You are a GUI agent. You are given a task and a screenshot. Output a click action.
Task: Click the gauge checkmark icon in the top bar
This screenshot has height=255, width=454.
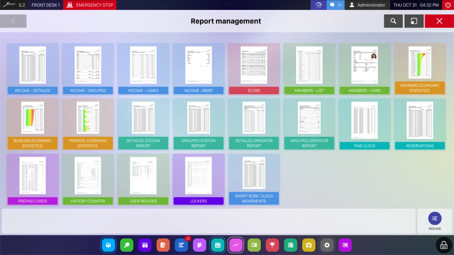click(x=318, y=5)
